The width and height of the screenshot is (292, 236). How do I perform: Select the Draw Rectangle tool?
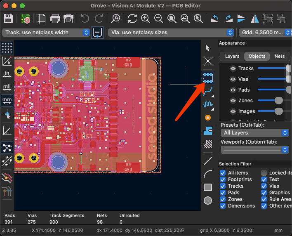(x=208, y=187)
